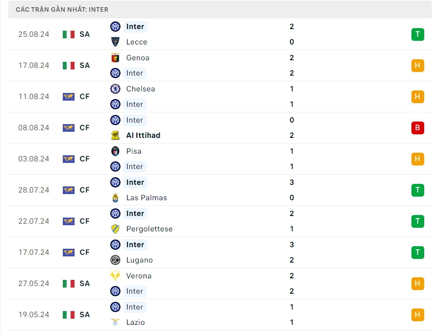
Task: Click the Pisa club crest icon
Action: (115, 151)
